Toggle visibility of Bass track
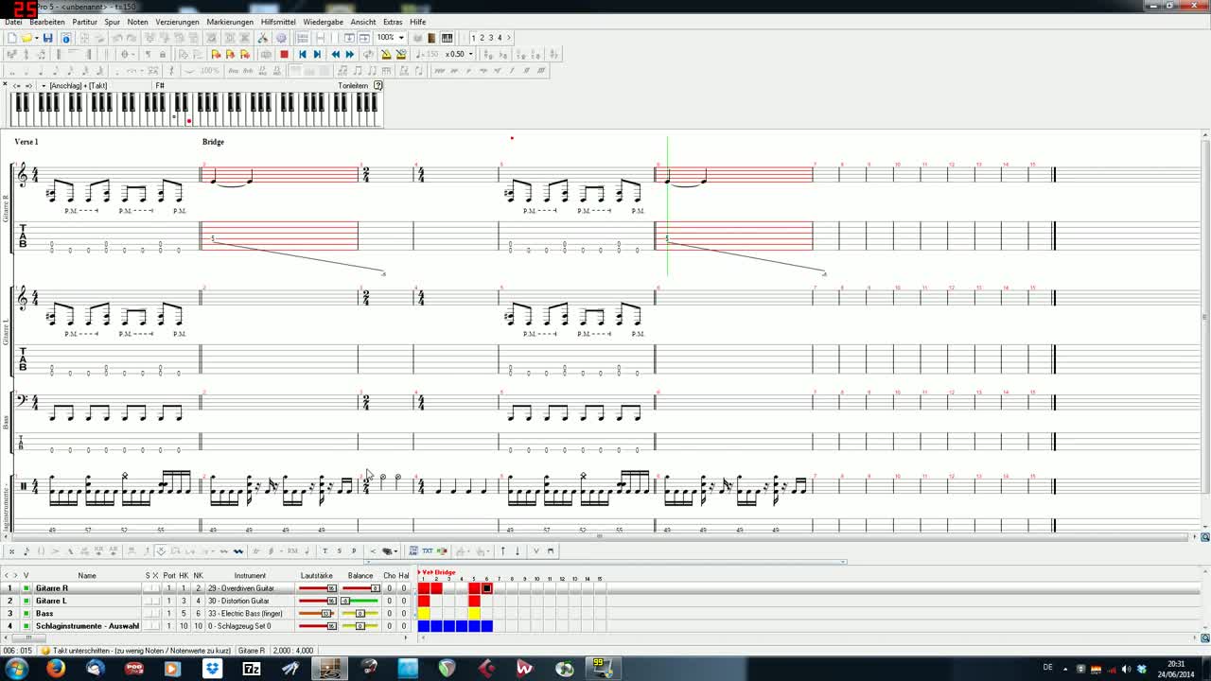Viewport: 1211px width, 681px height. pos(26,613)
